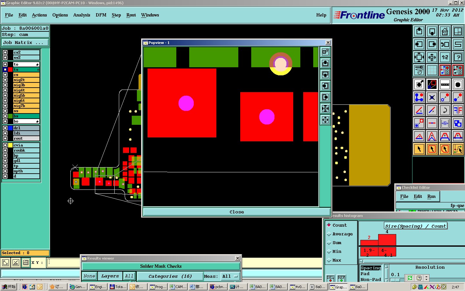Open the Rout menu

pos(131,15)
